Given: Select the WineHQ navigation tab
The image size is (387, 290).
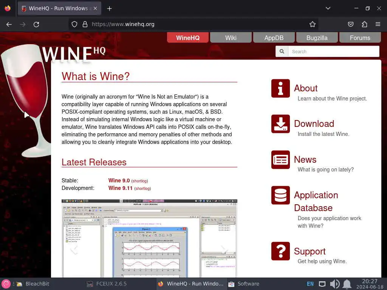Looking at the screenshot, I should [188, 38].
